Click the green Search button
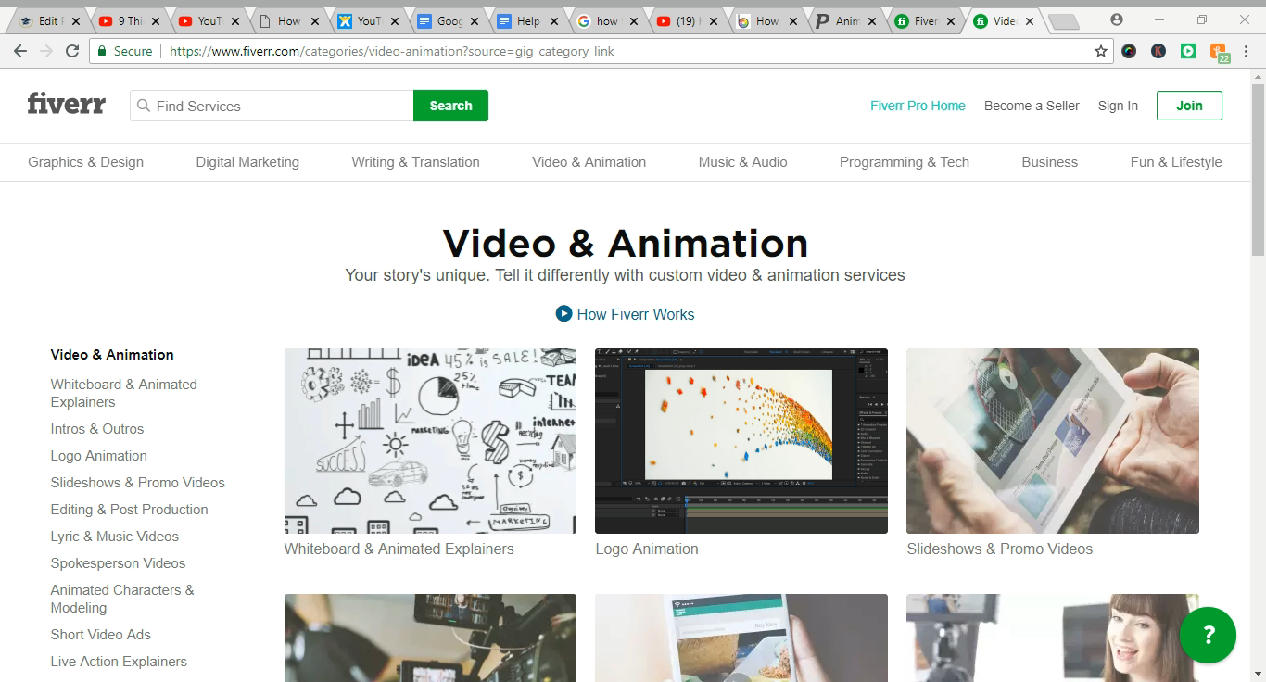1266x682 pixels. 450,106
